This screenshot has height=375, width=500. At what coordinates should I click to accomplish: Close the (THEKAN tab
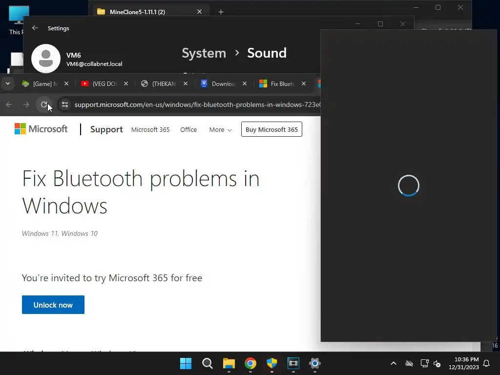tap(186, 83)
